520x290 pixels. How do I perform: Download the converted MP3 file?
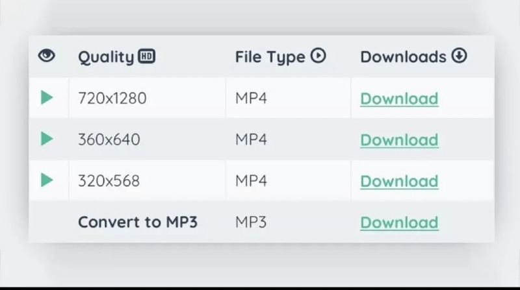(x=399, y=223)
